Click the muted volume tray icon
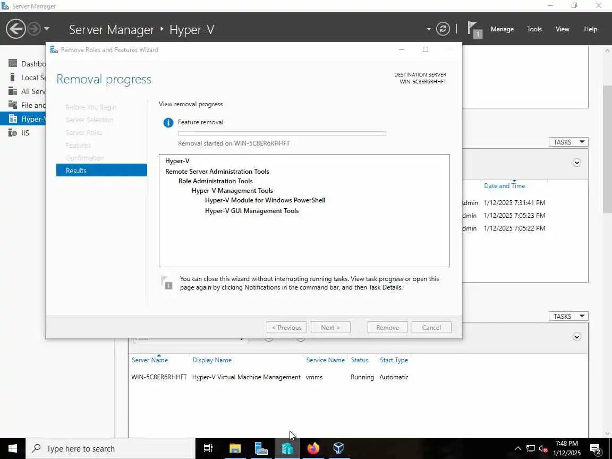 point(543,448)
